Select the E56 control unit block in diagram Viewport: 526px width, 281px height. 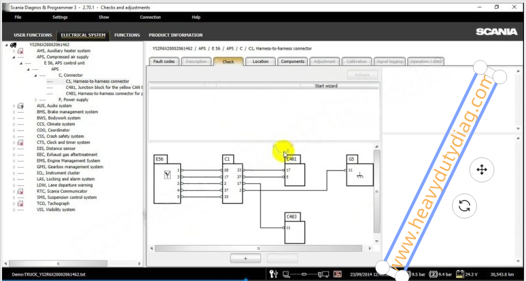(167, 183)
